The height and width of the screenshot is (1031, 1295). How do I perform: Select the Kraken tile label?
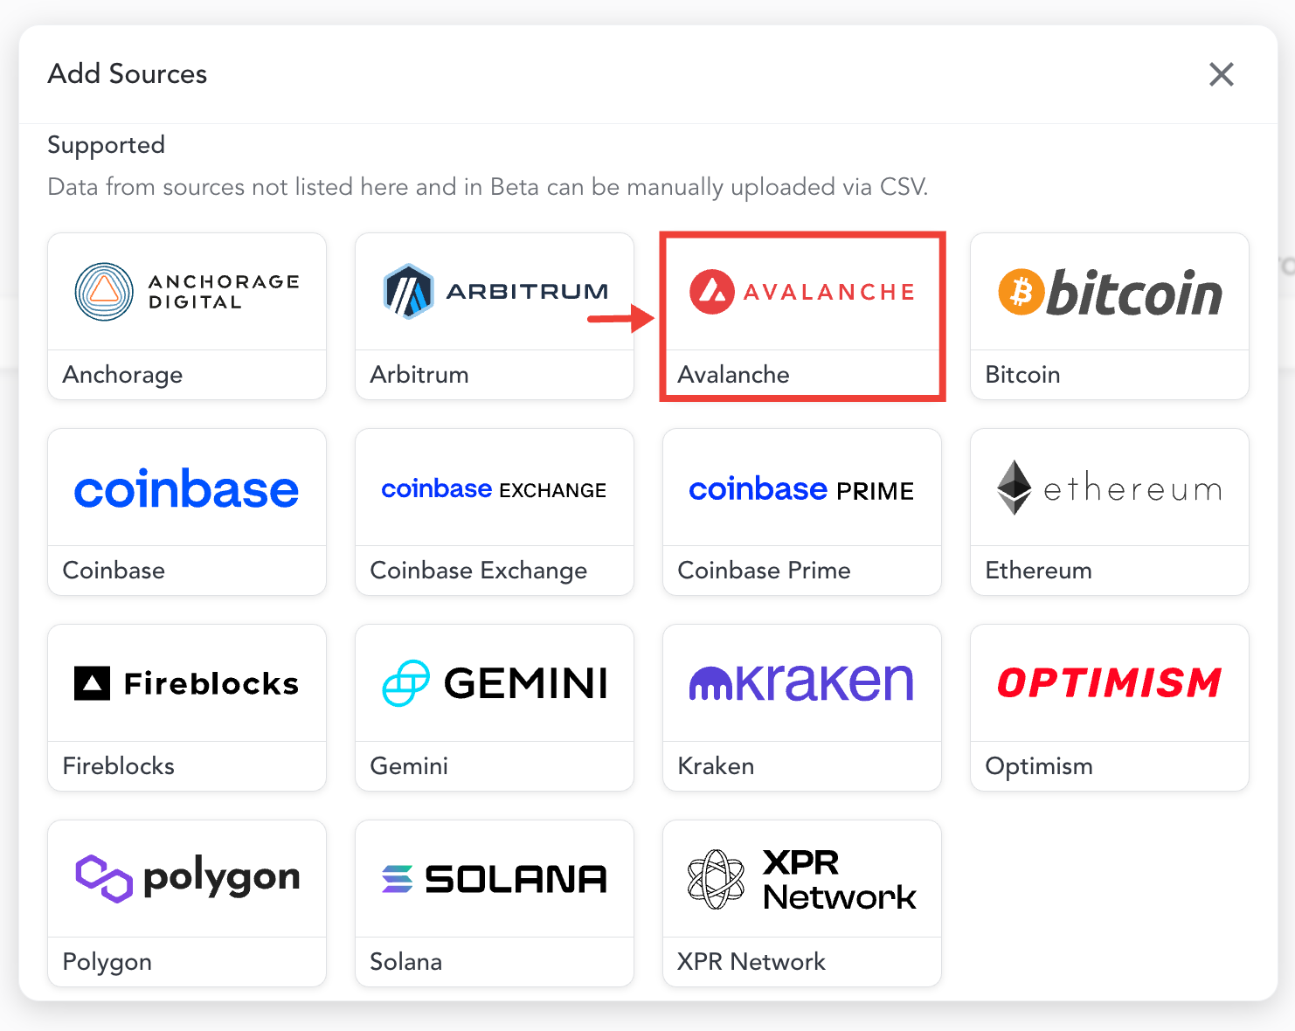[716, 766]
